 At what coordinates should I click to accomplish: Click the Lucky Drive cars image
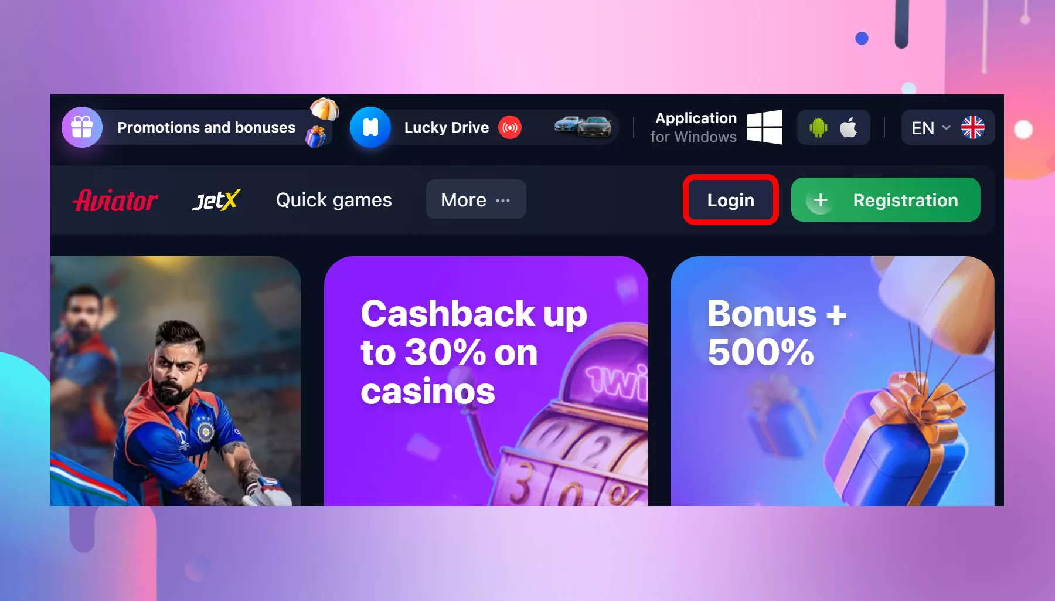click(583, 126)
